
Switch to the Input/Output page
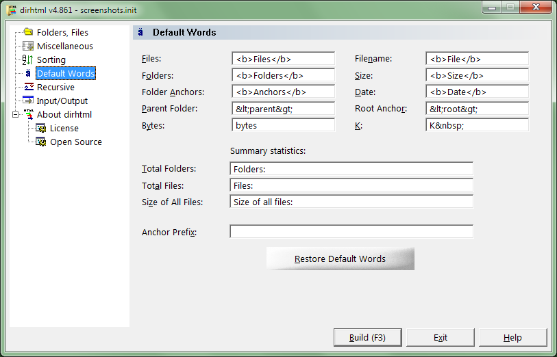coord(62,101)
